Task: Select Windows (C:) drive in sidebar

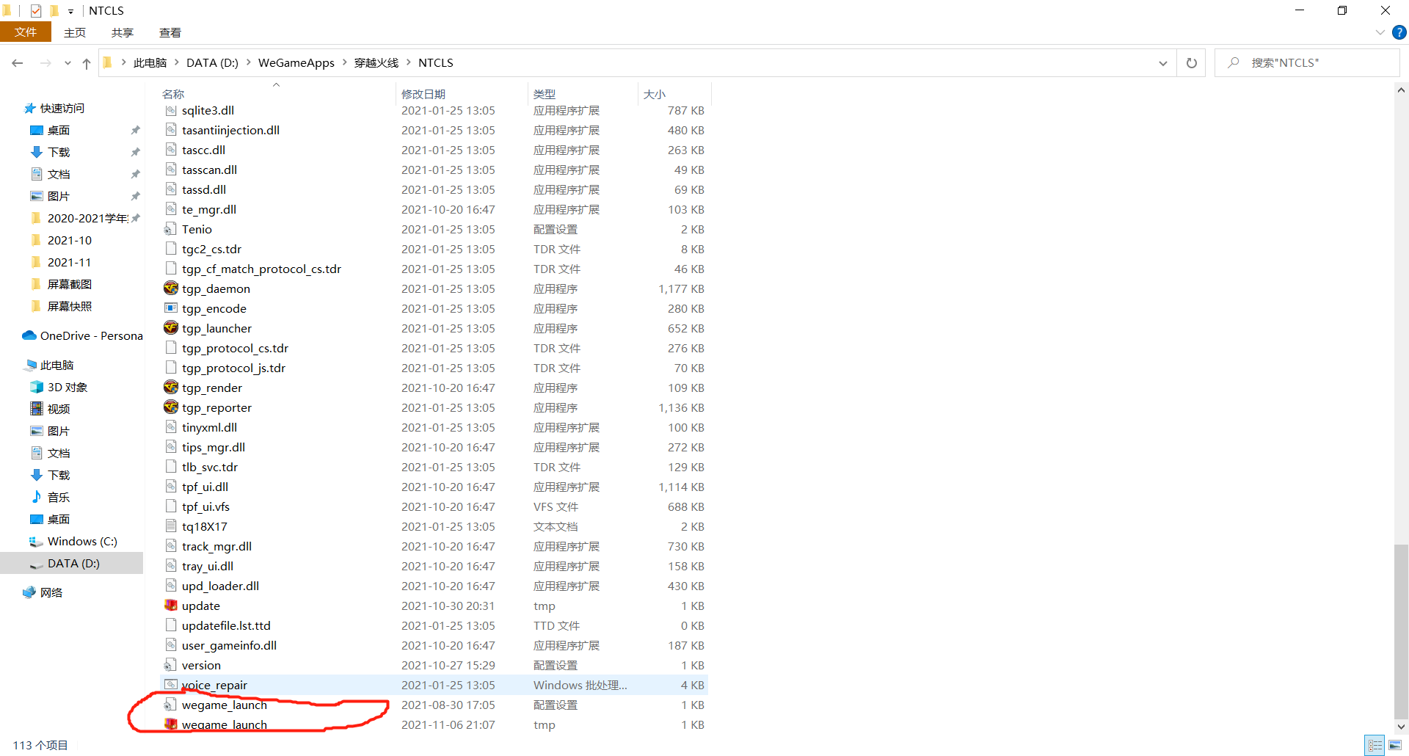Action: (81, 541)
